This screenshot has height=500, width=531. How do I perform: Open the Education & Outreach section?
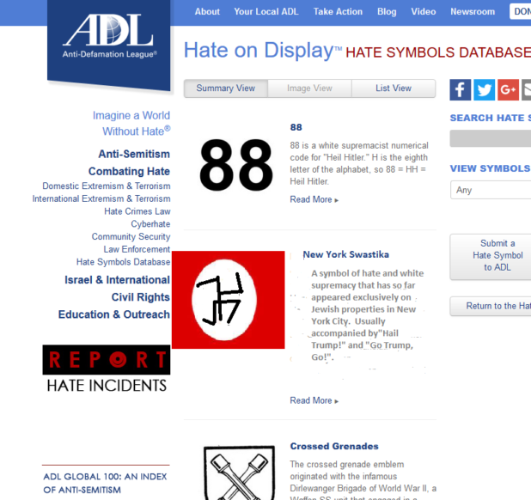tap(114, 314)
